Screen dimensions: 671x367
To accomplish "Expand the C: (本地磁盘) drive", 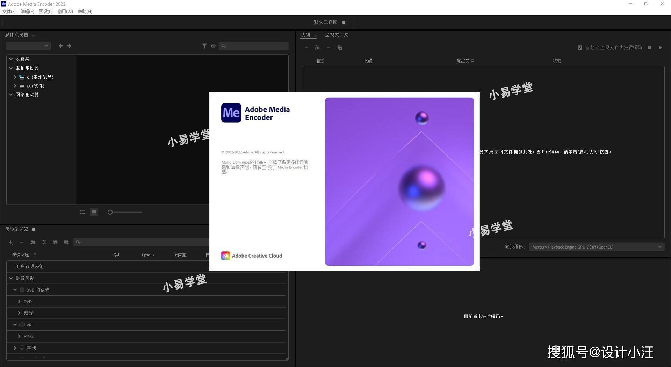I will 15,77.
